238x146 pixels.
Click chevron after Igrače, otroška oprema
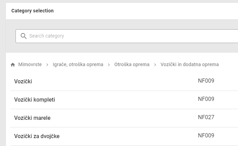(x=109, y=65)
